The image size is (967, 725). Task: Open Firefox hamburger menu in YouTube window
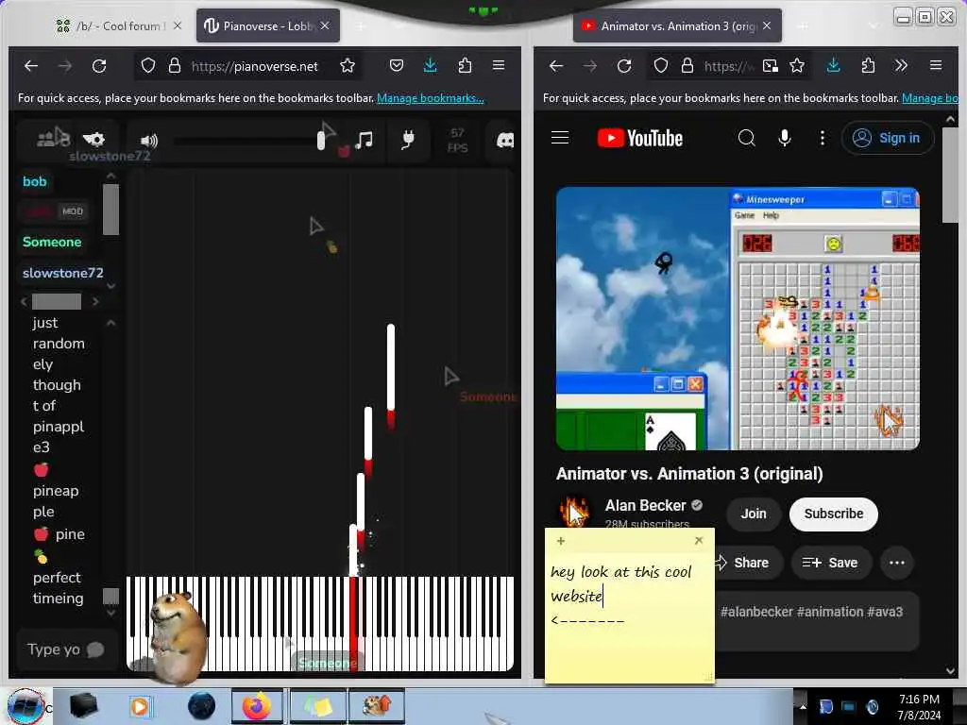936,65
